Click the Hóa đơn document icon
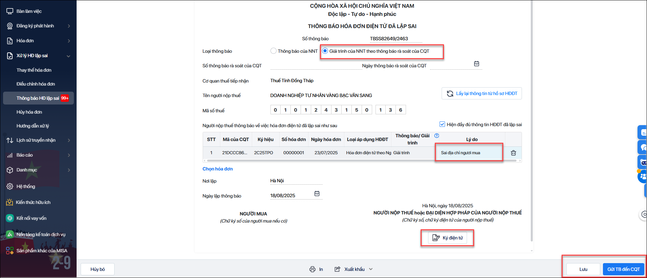Viewport: 647px width, 278px height. 10,41
